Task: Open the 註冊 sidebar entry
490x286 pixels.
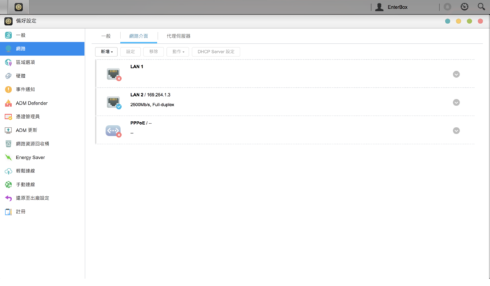Action: click(42, 211)
